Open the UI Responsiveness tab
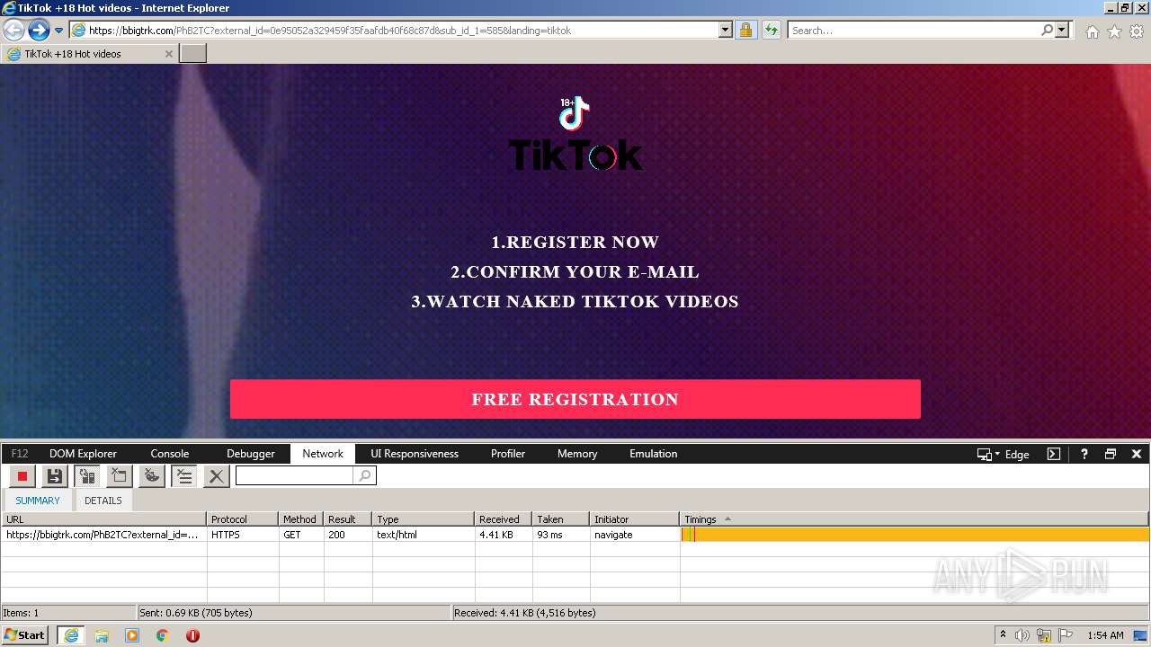Screen dimensions: 1151x647 415,454
